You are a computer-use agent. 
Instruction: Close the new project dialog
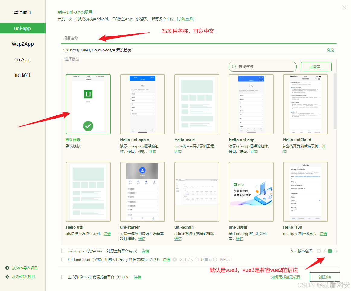[x=344, y=8]
